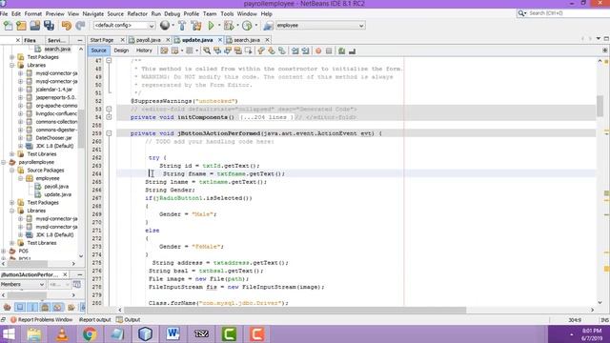Expand the initComponents code fold at line 54
This screenshot has height=343, width=610.
(109, 117)
